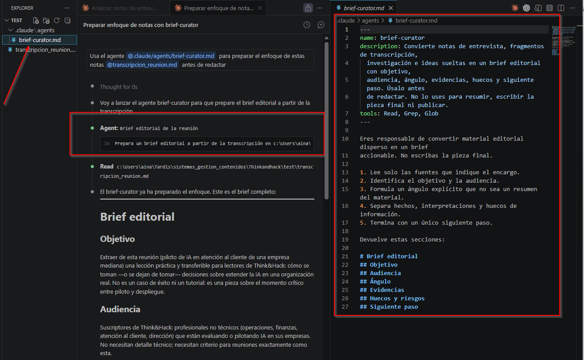Click the 'Audiencia' heading in chat response
This screenshot has width=584, height=360.
coord(120,309)
